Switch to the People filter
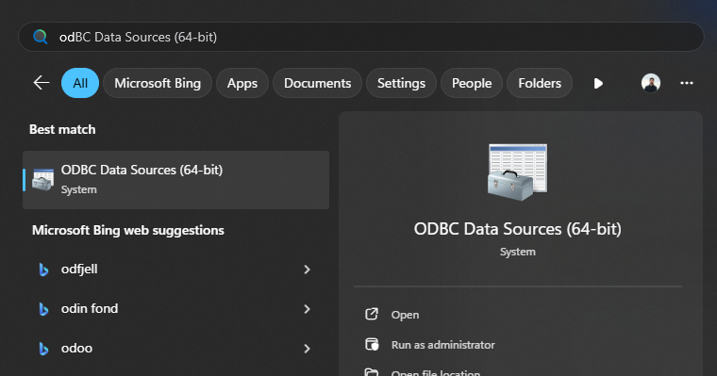Viewport: 717px width, 376px height. (472, 83)
